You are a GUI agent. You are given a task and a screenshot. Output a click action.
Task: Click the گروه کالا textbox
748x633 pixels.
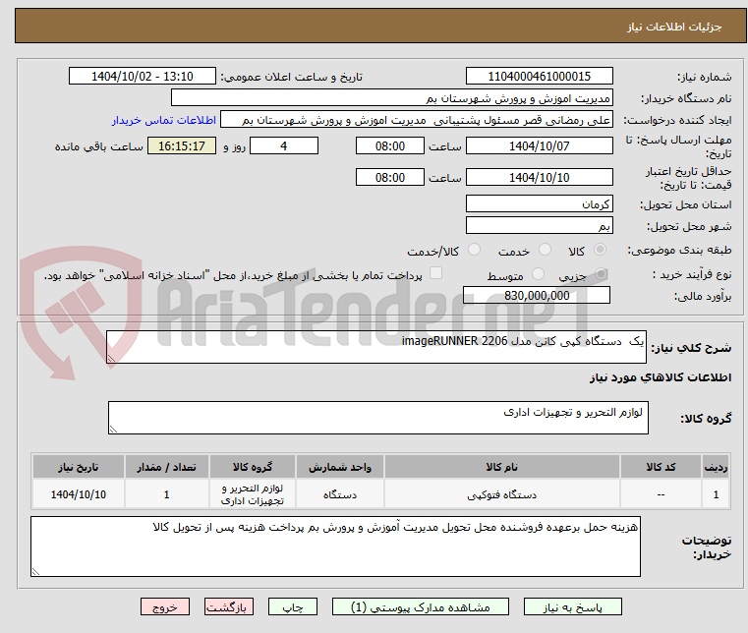point(377,418)
